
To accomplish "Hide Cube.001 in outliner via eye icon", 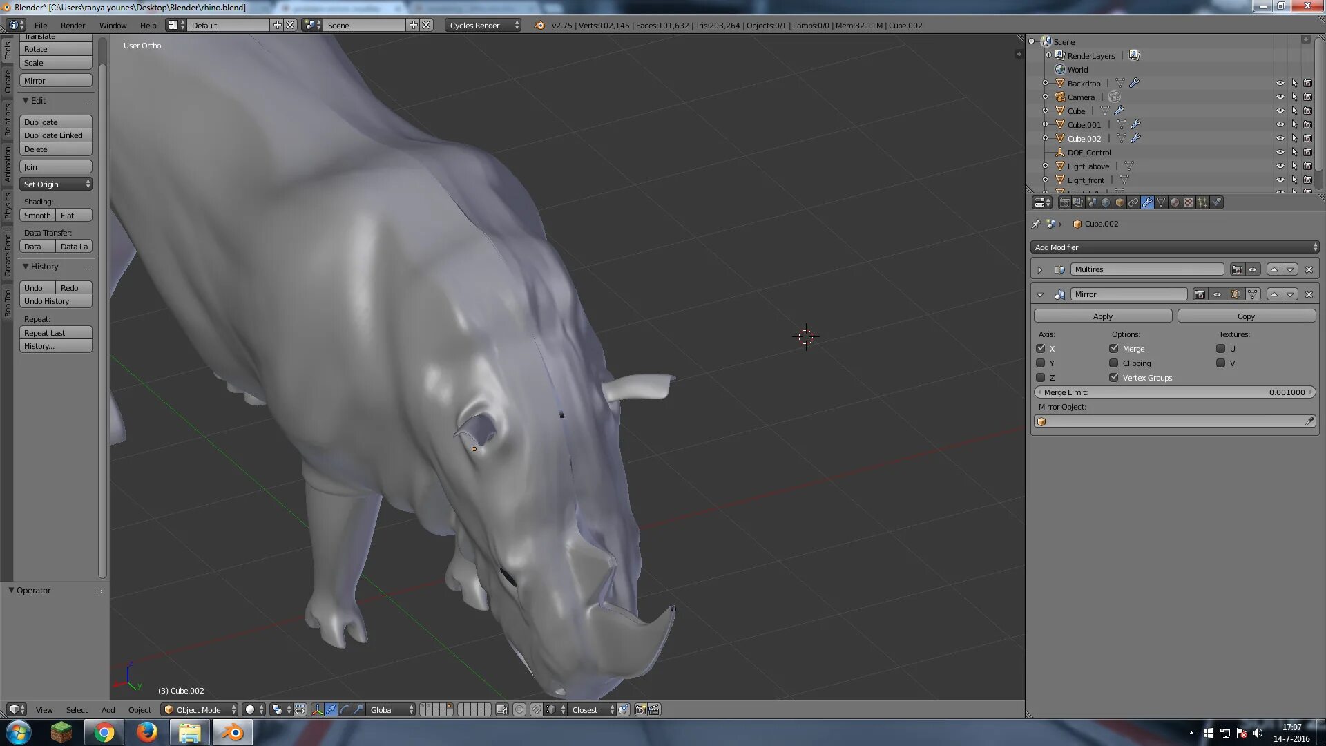I will (x=1280, y=125).
